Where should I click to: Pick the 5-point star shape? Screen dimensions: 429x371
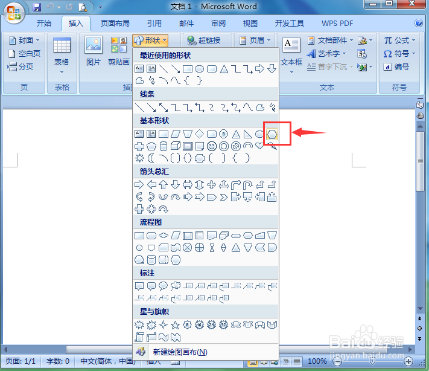click(175, 325)
